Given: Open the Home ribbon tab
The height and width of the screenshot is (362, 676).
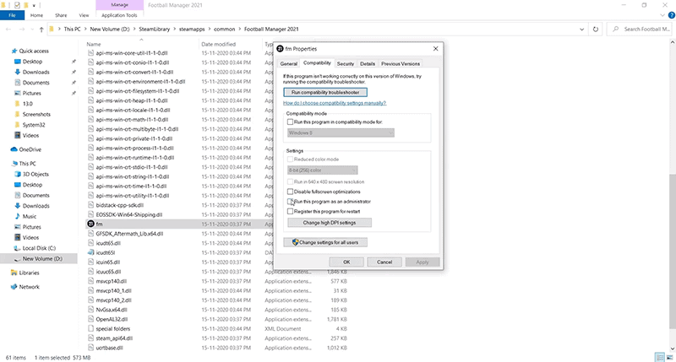Looking at the screenshot, I should (x=36, y=15).
